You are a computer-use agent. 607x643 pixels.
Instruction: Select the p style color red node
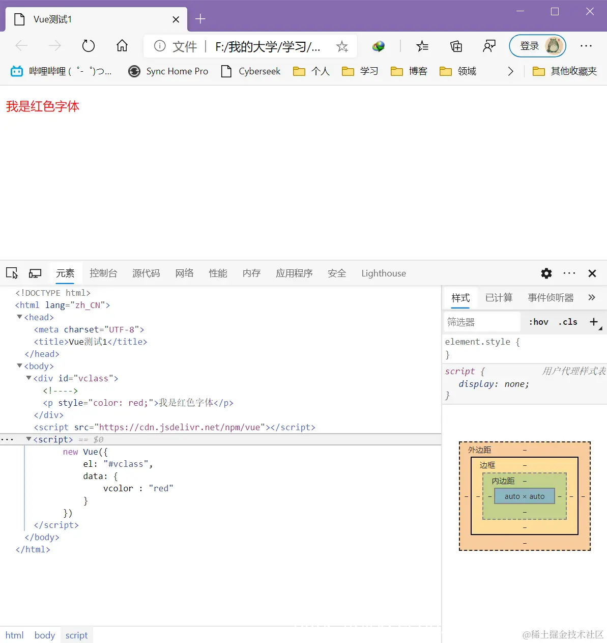point(138,403)
